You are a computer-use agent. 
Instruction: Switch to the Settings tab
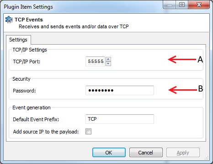[x=18, y=40]
